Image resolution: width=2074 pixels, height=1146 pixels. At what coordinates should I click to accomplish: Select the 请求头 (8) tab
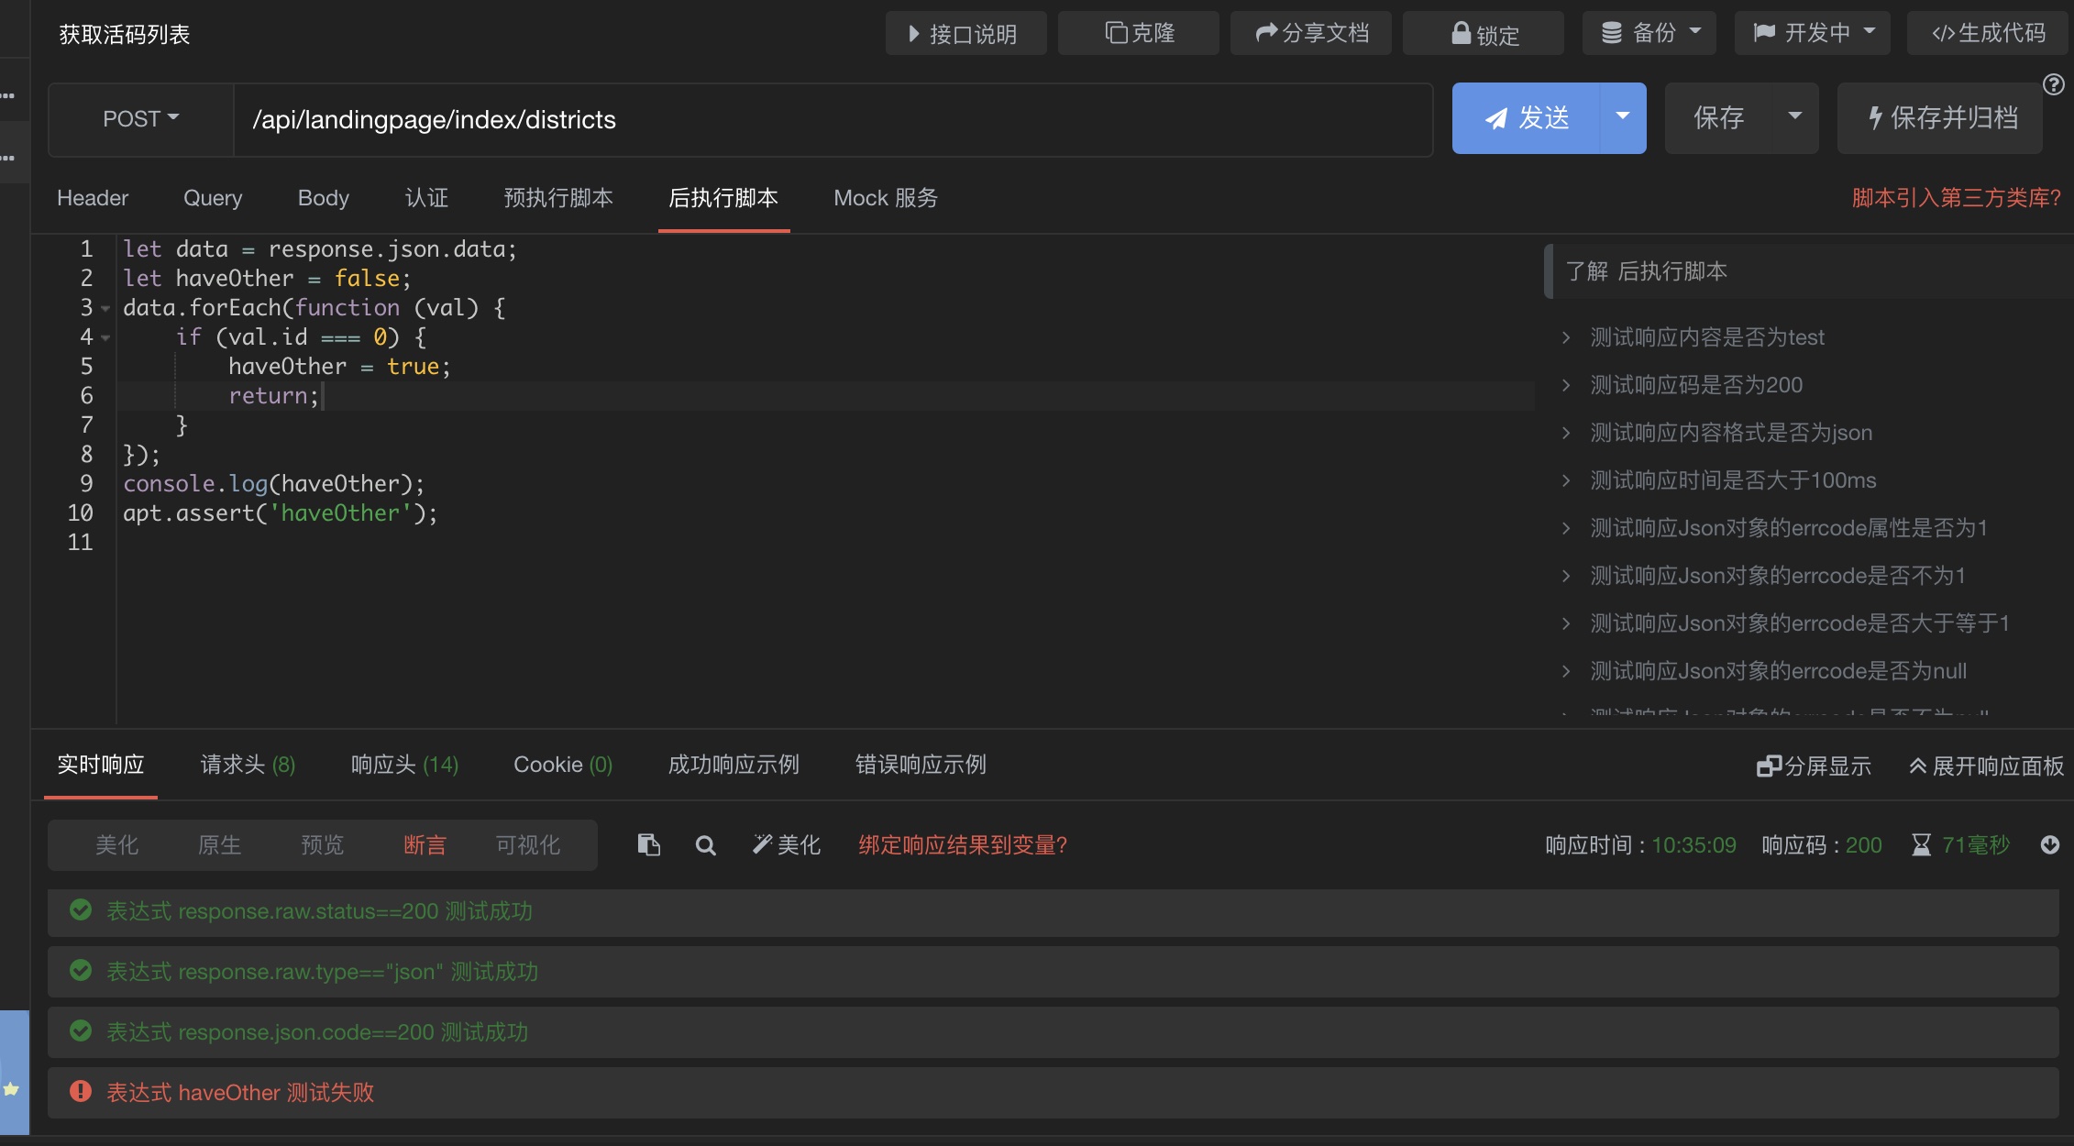tap(248, 765)
